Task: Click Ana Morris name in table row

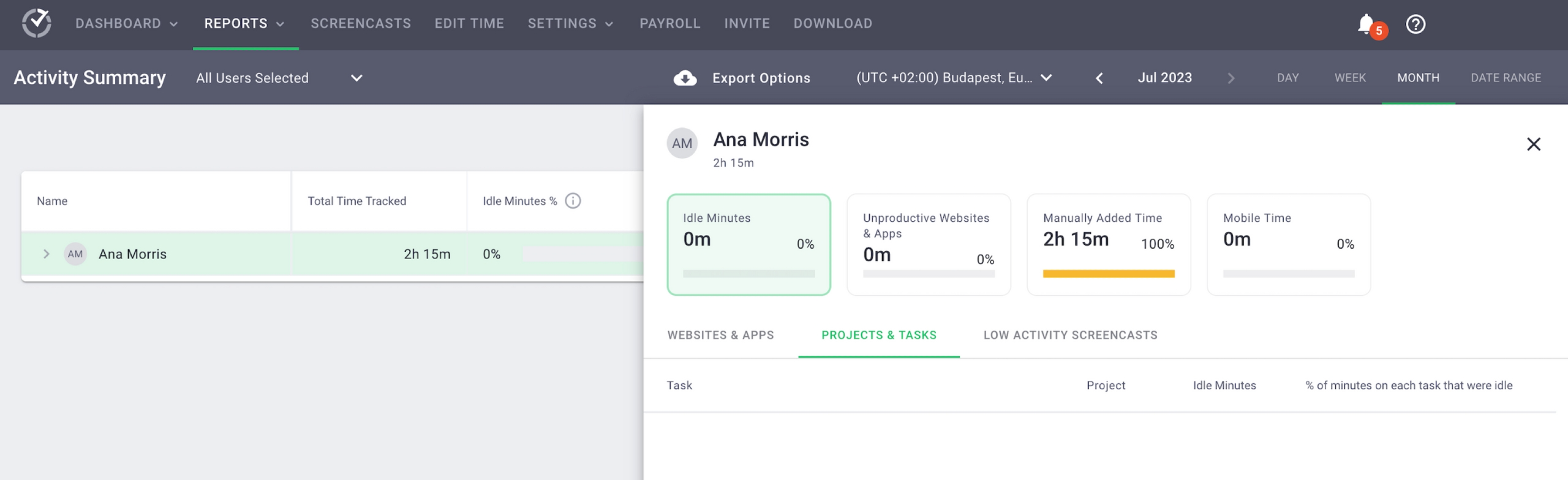Action: (133, 254)
